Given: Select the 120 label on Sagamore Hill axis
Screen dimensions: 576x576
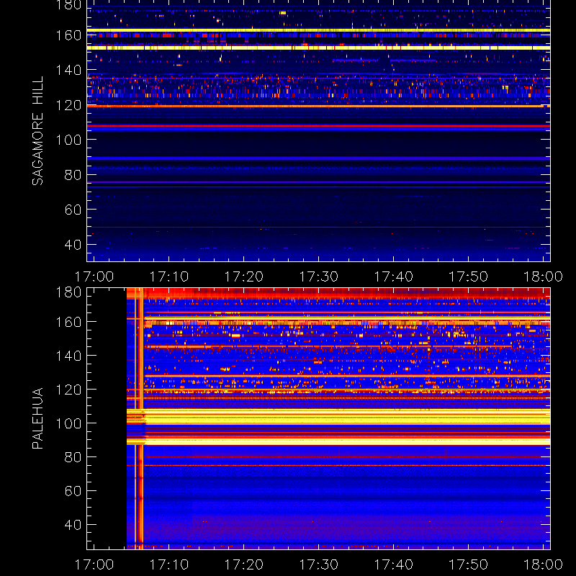Looking at the screenshot, I should point(68,105).
